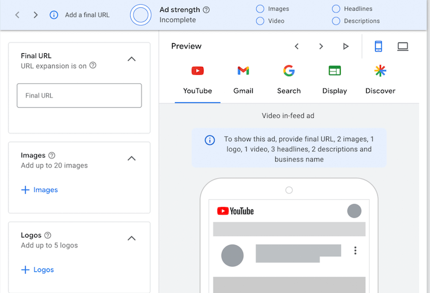Click the profile avatar in phone preview

coord(354,211)
